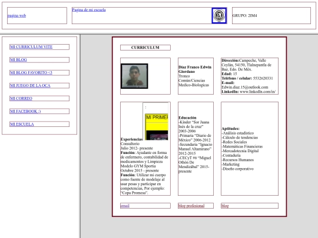Select '-Recursos Humanos' aptitude line
The height and width of the screenshot is (238, 318).
coord(238,160)
